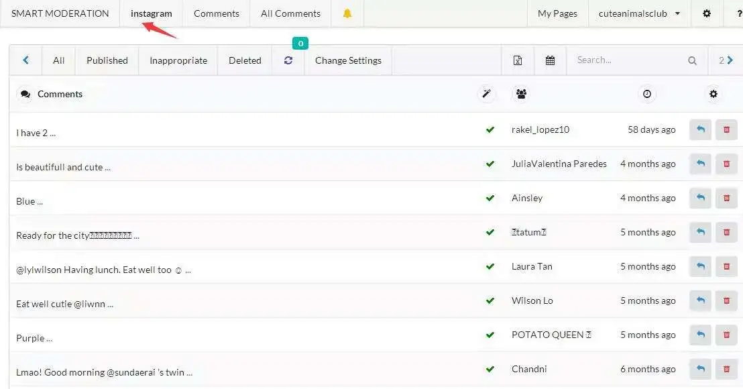Open My Pages
Viewport: 743px width, 389px height.
(x=557, y=13)
